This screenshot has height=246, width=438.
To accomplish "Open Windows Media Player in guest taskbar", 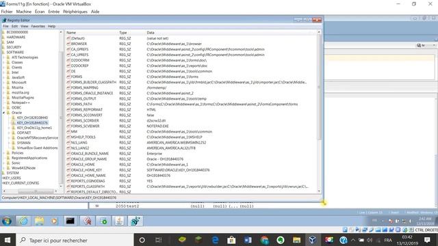I will click(x=54, y=221).
